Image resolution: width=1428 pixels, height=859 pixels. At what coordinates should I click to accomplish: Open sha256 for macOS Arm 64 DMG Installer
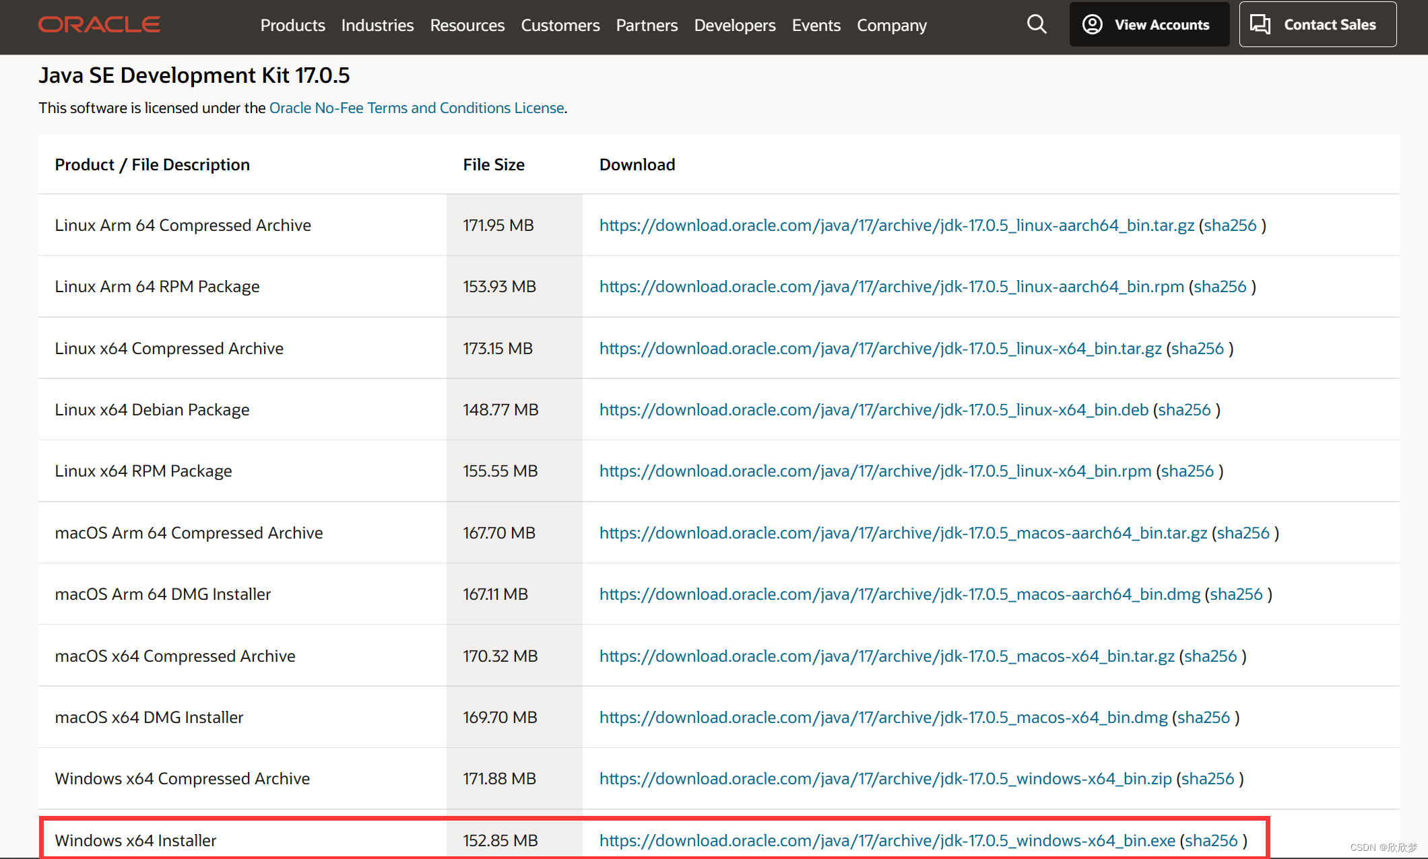(1236, 594)
